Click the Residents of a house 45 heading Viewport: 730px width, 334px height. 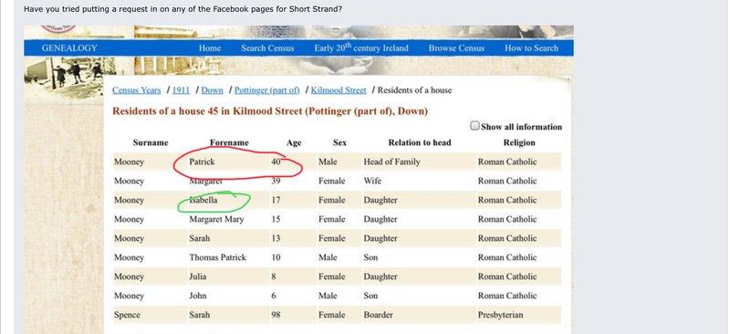point(270,111)
